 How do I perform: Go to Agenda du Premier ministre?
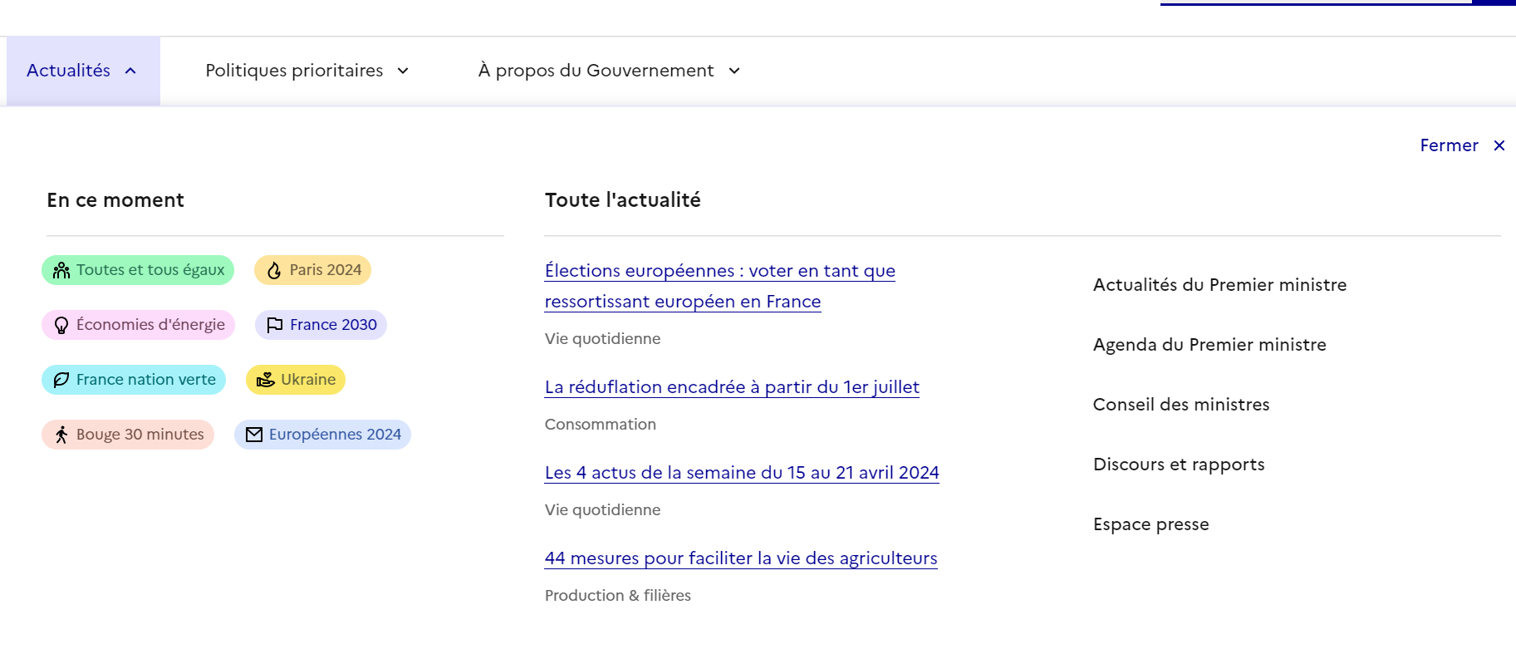(x=1209, y=345)
